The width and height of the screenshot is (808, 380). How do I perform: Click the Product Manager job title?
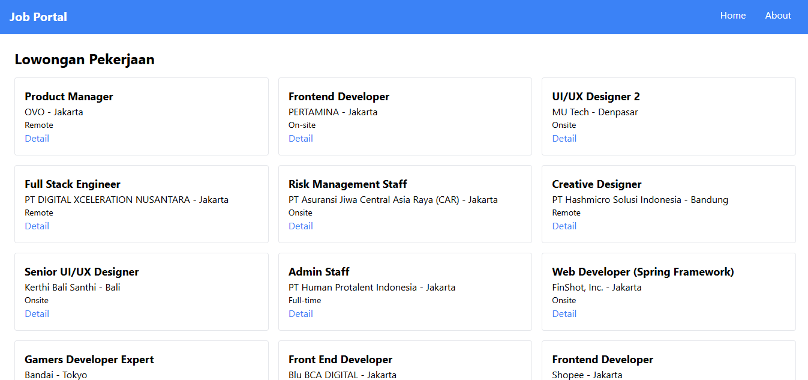coord(68,97)
